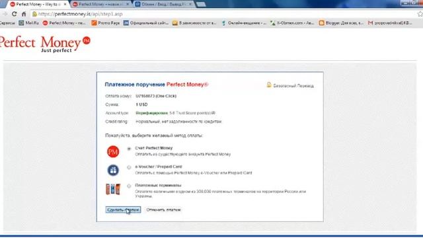Open the Официальный сайт bookmark
Image resolution: width=423 pixels, height=238 pixels.
(146, 23)
